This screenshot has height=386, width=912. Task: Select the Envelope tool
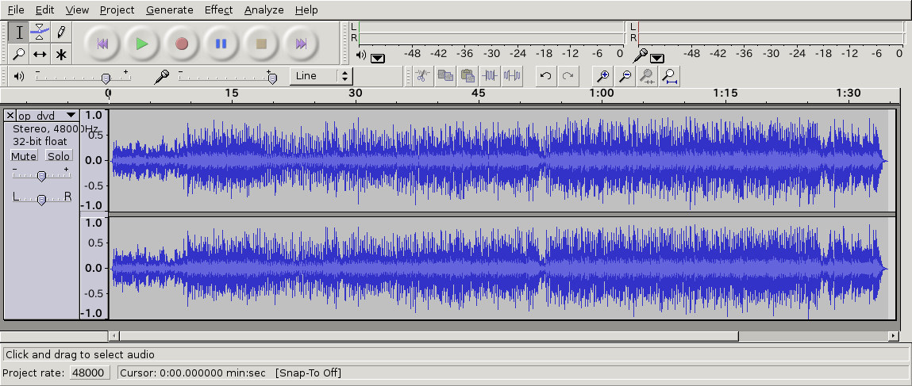[x=40, y=32]
